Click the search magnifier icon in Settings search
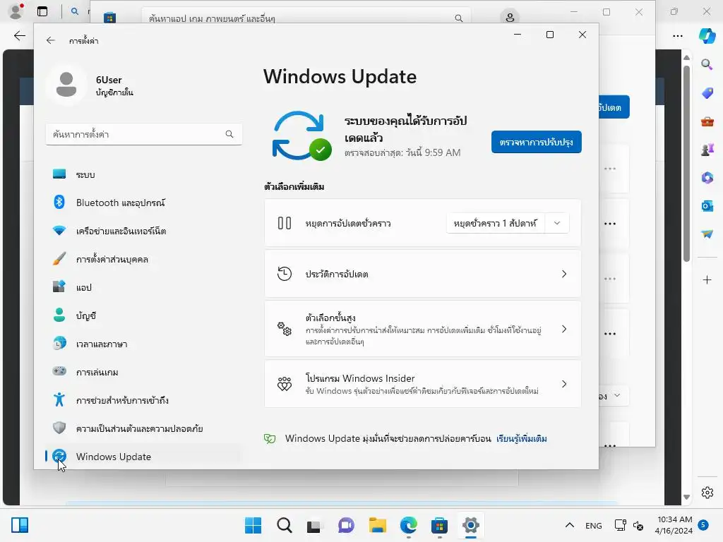 229,134
